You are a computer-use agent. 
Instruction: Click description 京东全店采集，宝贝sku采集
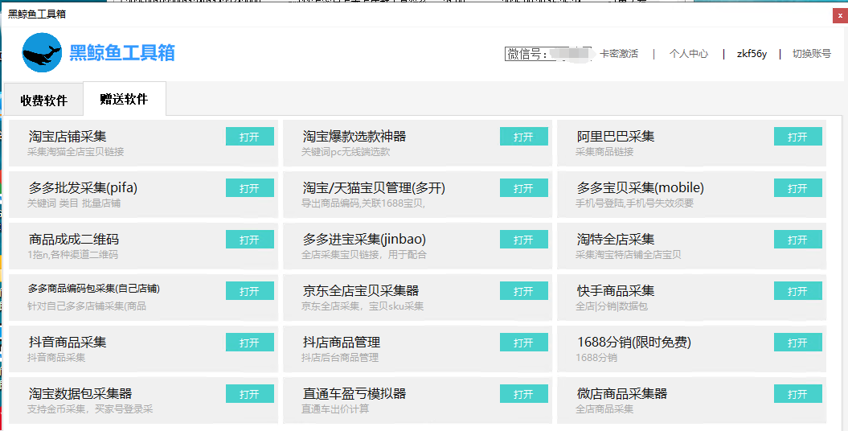pos(363,306)
